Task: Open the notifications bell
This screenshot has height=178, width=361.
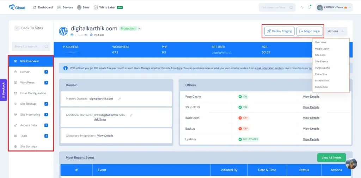Action: [x=309, y=7]
